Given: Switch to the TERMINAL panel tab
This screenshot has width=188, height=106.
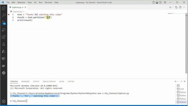Looking at the screenshot, I should tap(14, 82).
